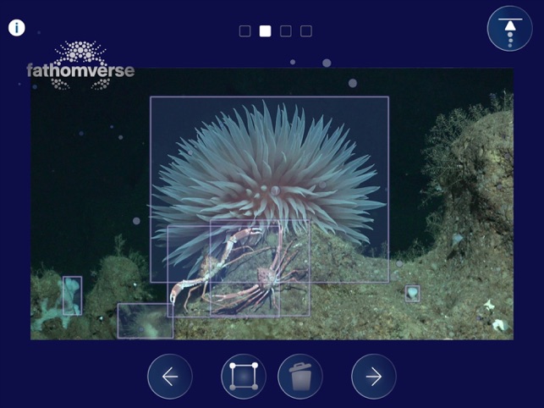Select the first page indicator square
Viewport: 544px width, 408px height.
[x=245, y=31]
